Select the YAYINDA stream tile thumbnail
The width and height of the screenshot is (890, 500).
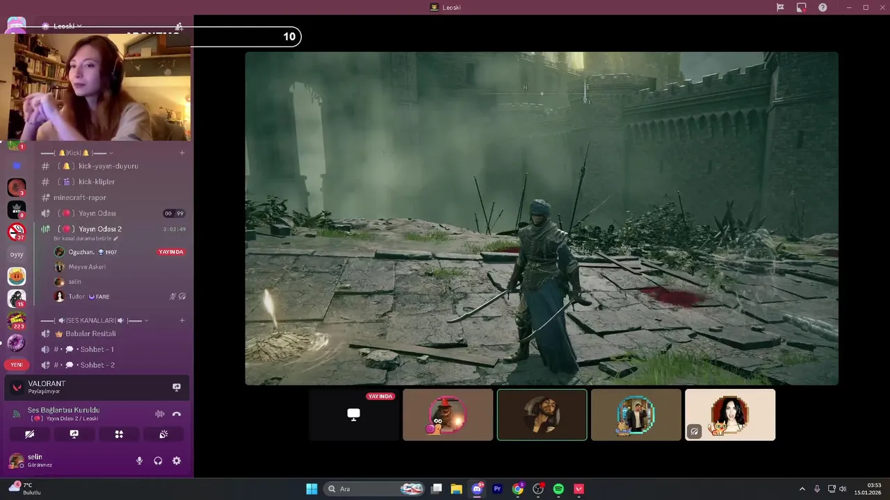tap(354, 415)
